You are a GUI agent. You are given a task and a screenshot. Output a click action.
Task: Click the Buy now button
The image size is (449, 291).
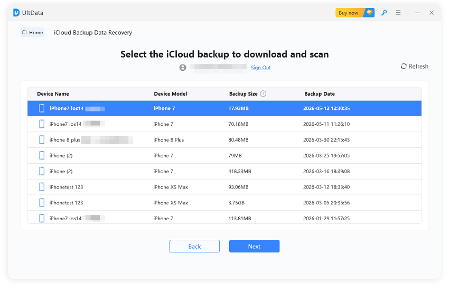coord(355,13)
